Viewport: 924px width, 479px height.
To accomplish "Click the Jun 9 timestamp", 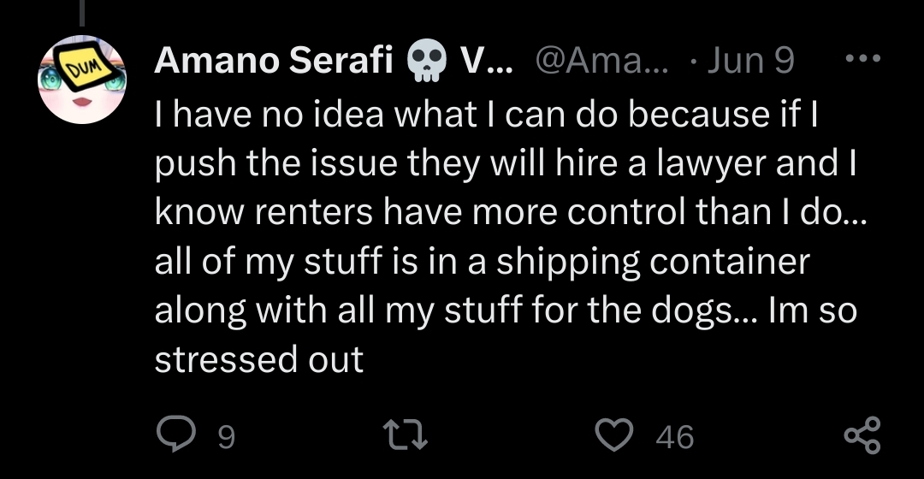I will coord(751,60).
